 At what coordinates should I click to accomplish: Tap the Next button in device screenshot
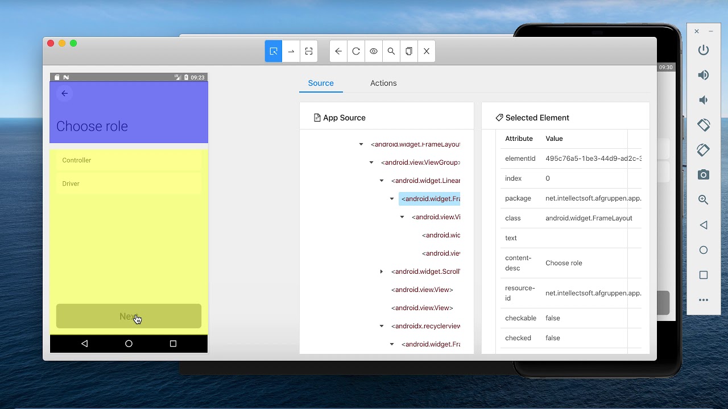[x=129, y=316]
